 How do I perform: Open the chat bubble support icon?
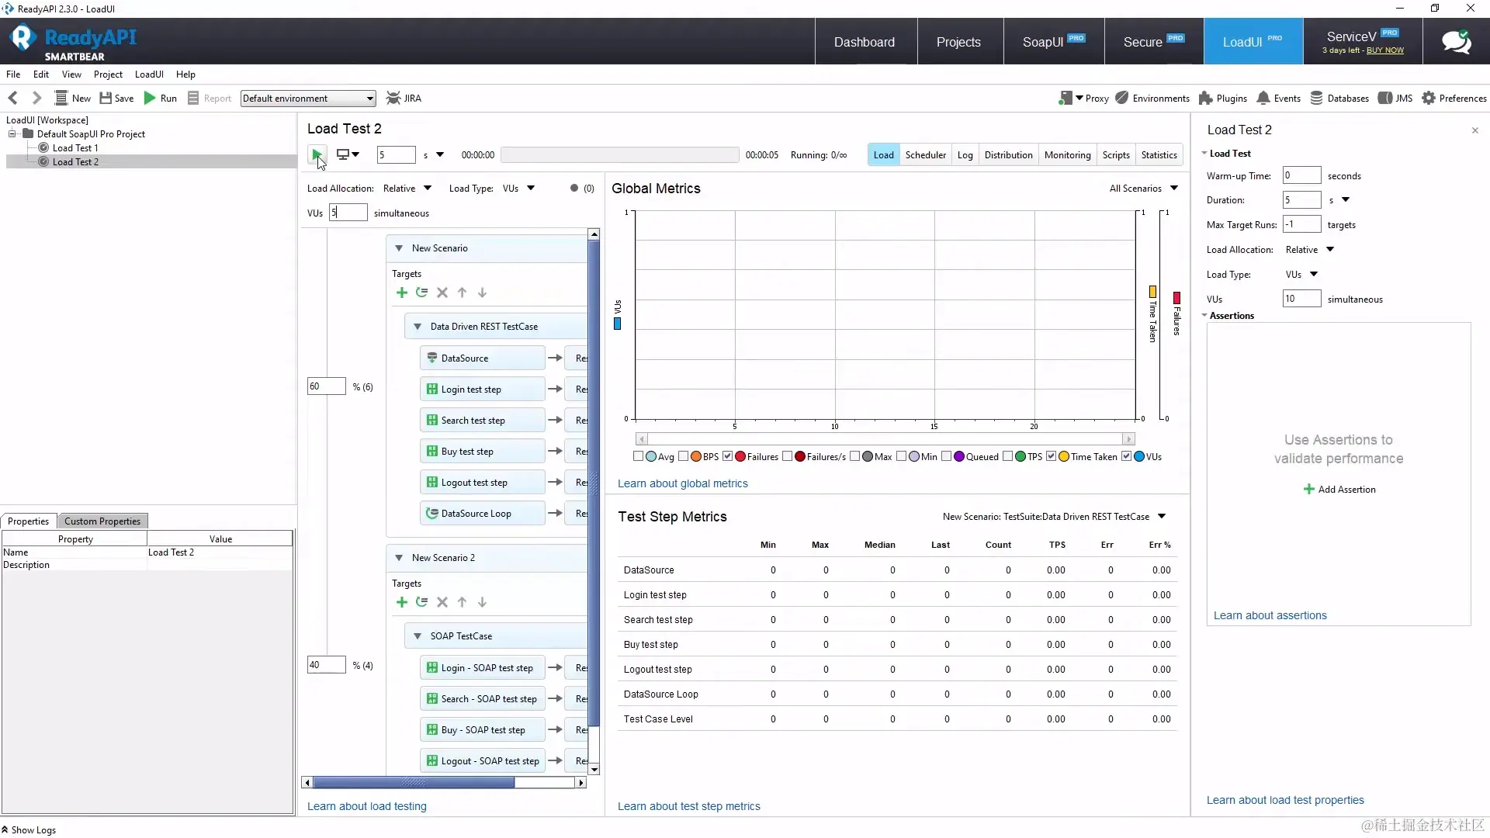(x=1456, y=42)
